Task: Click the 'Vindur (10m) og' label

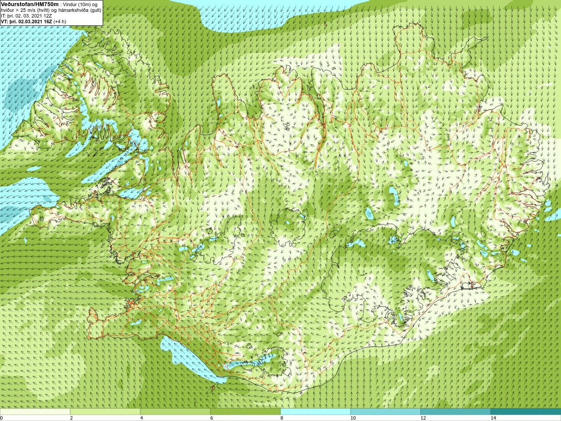Action: (80, 4)
